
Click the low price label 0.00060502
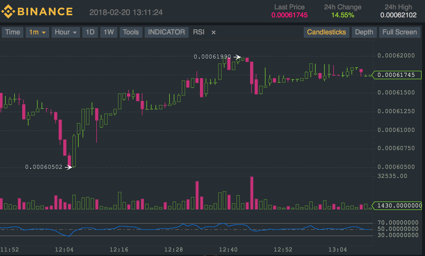click(44, 167)
